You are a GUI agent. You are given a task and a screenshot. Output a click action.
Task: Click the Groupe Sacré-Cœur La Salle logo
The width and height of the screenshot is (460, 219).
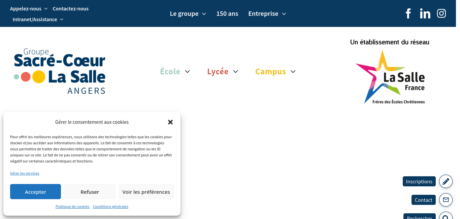[60, 71]
